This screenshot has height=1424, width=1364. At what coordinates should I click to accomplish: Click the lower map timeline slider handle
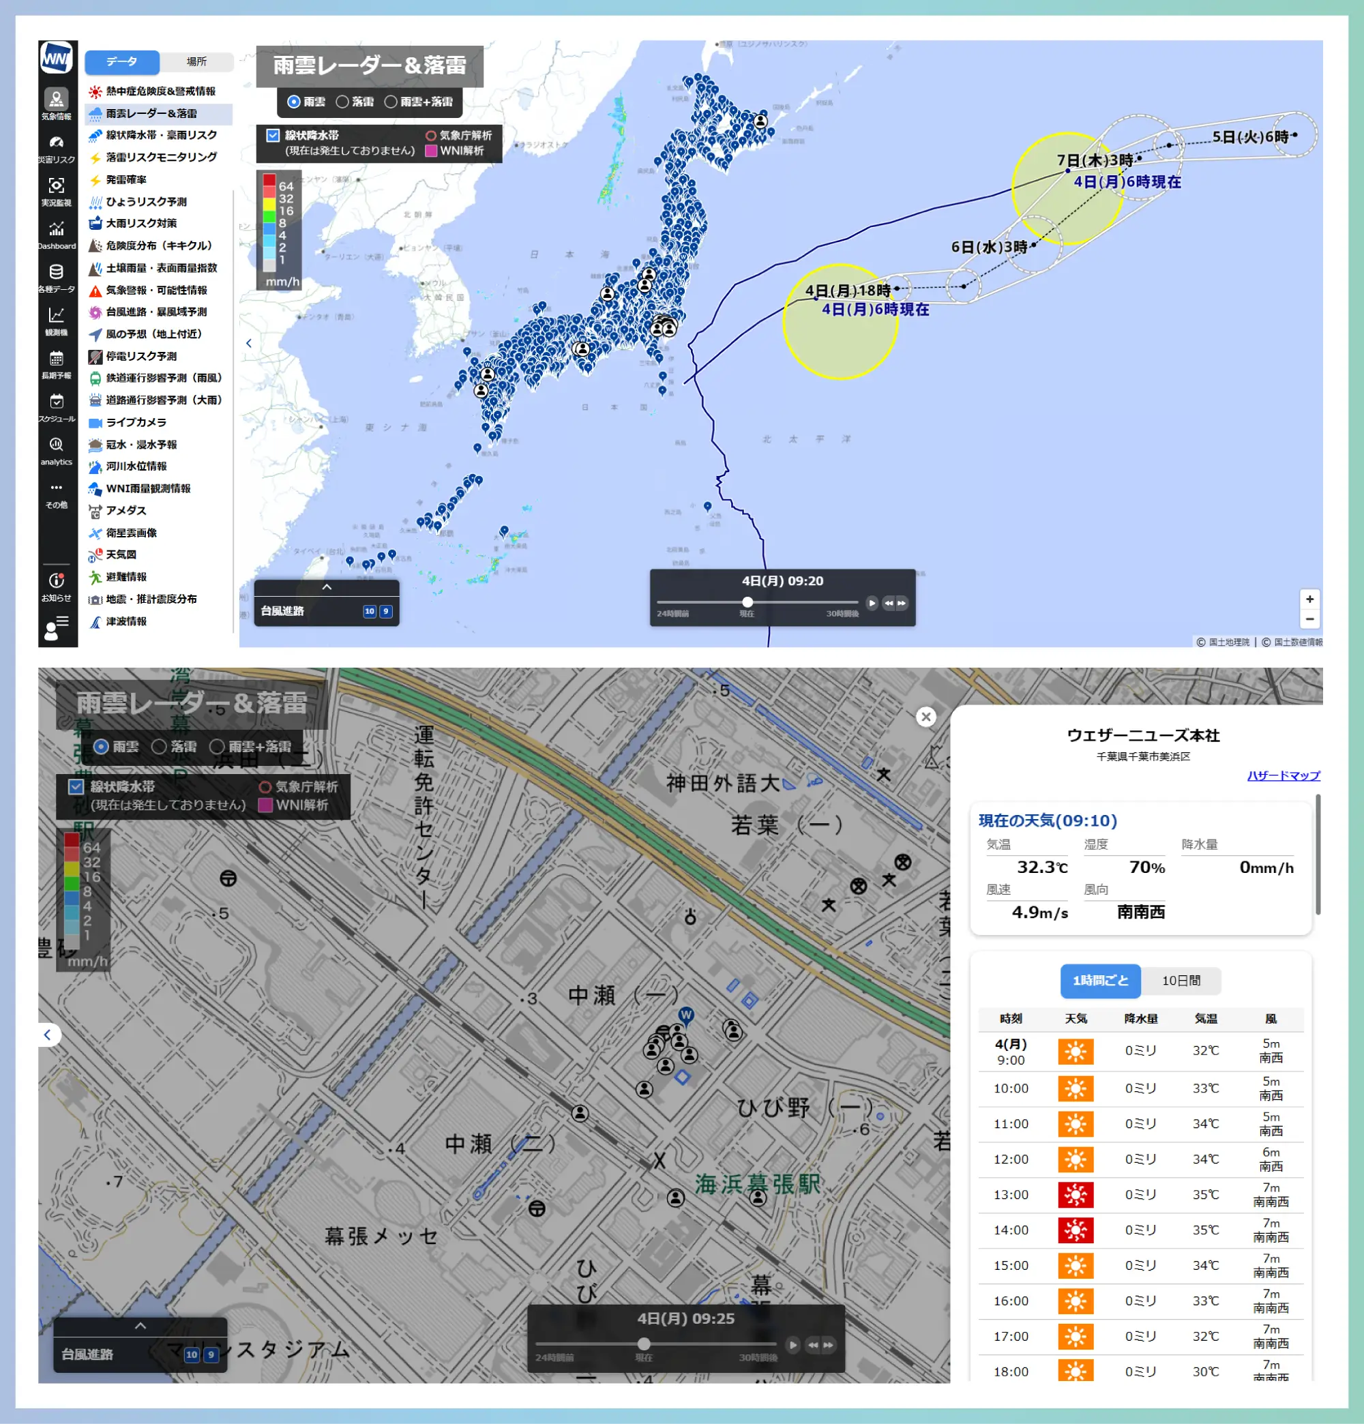tap(643, 1344)
